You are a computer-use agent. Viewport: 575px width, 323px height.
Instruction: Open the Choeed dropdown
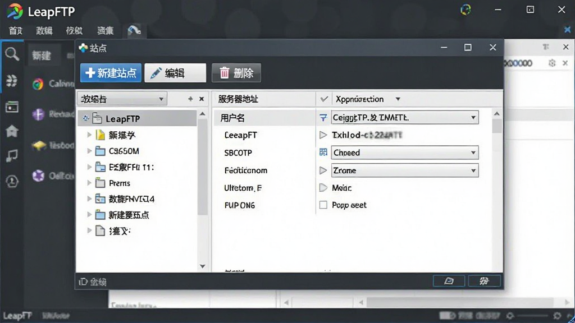[404, 153]
